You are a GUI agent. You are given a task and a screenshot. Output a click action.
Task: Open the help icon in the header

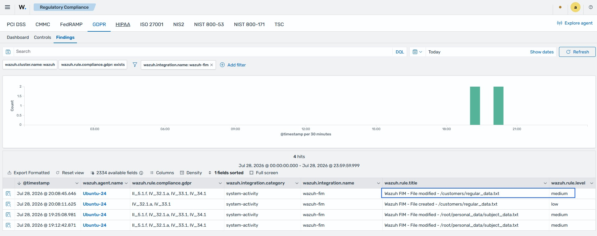coord(590,7)
